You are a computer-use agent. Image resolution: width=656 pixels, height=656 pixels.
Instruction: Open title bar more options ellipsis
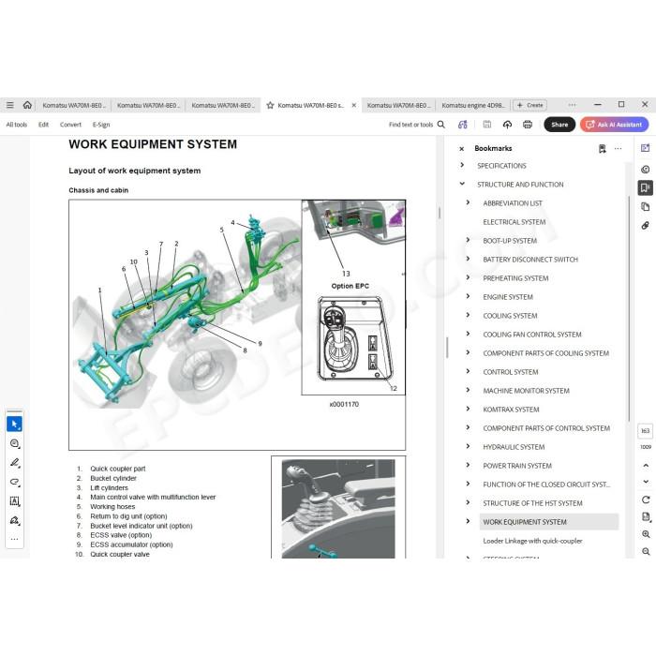pos(572,105)
